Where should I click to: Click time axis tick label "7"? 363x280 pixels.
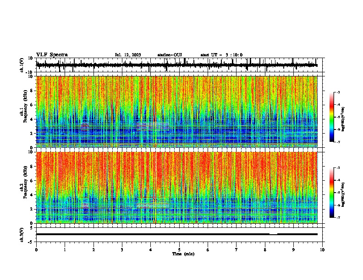(x=236, y=250)
